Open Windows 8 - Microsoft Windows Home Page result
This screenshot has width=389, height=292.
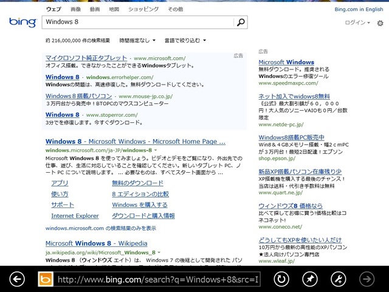136,141
